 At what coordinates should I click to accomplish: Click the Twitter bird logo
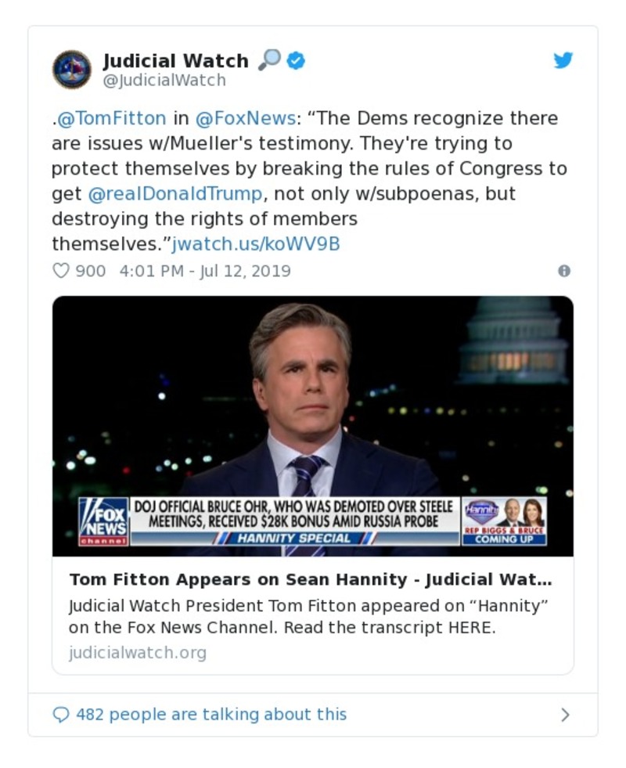[x=563, y=60]
